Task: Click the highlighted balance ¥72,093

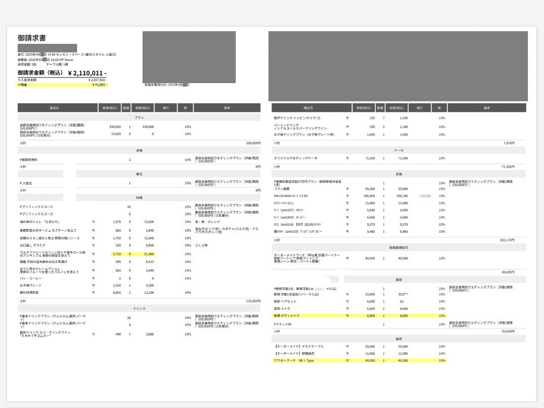Action: click(x=99, y=85)
